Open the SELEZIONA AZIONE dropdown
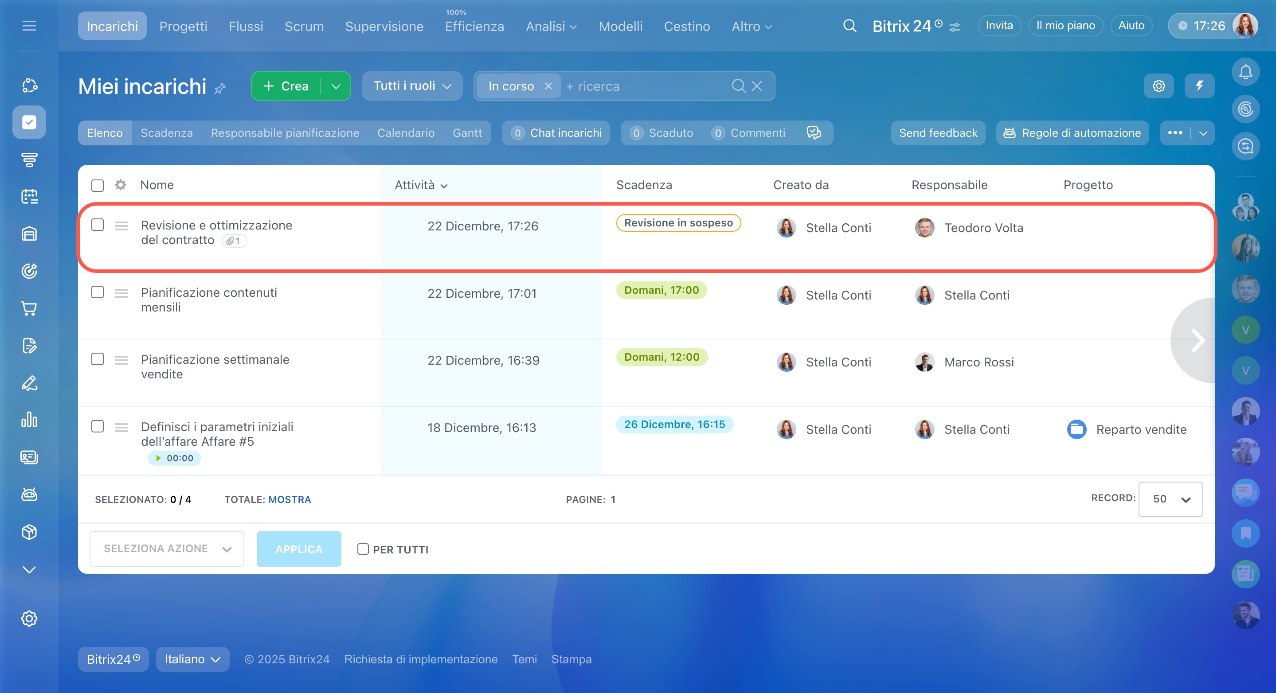Viewport: 1276px width, 693px height. click(x=166, y=549)
